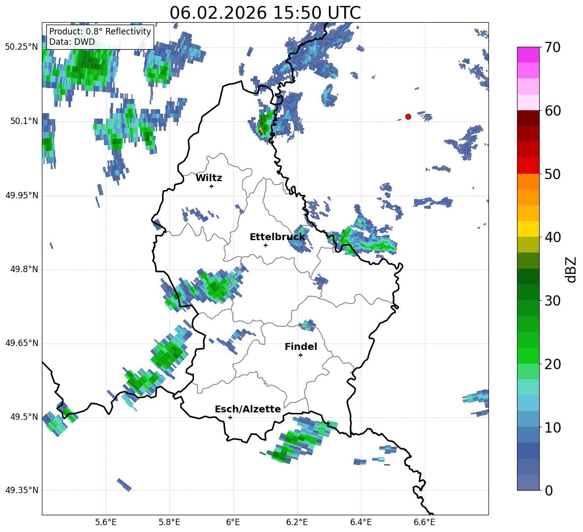Click the 6.6°E longitude label
This screenshot has height=532, width=583.
[424, 522]
